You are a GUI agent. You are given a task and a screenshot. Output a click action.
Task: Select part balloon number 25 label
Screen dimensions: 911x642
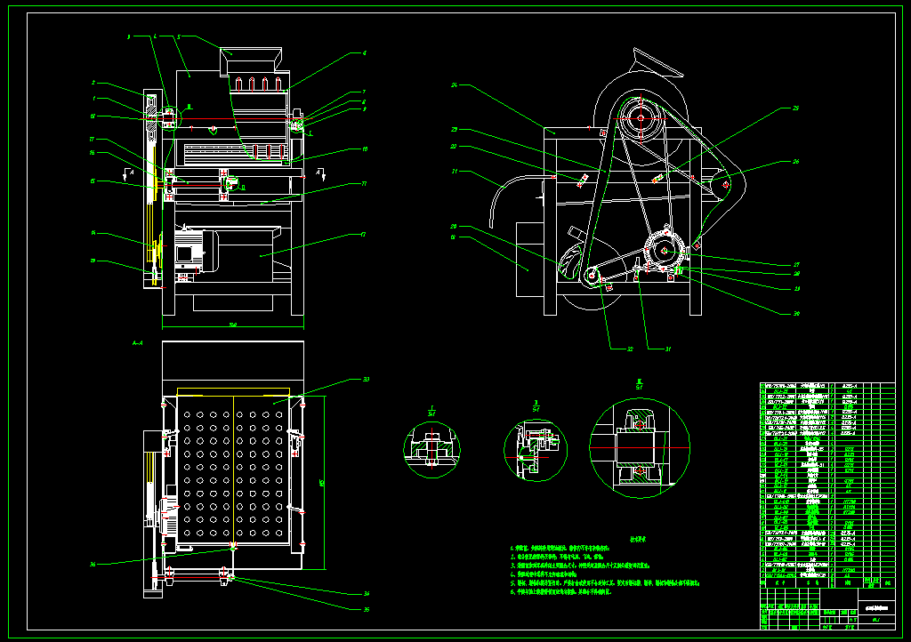point(796,108)
